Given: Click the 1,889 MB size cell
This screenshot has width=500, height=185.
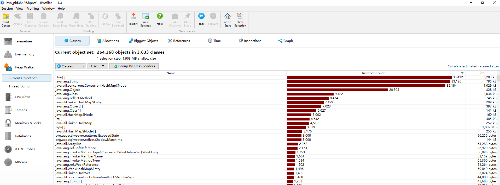Looking at the screenshot, I should [x=489, y=127].
